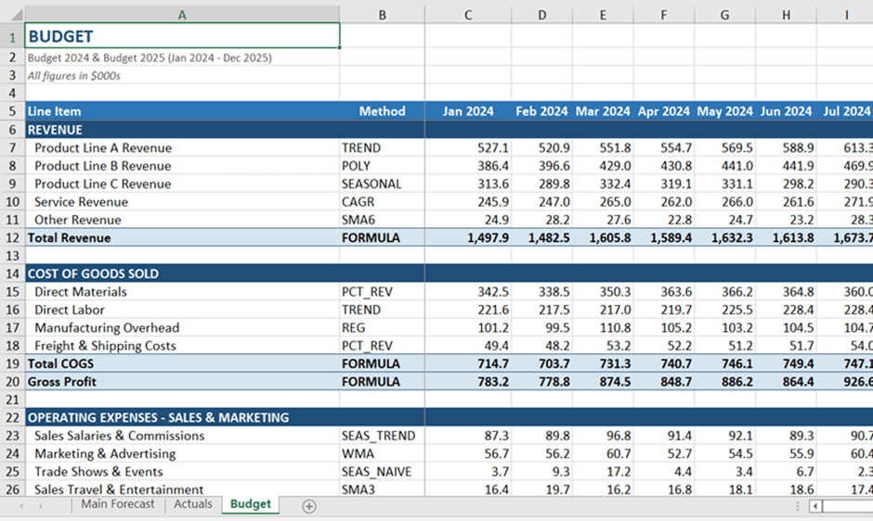
Task: Click the horizontal scrollbar left arrow
Action: pyautogui.click(x=815, y=506)
